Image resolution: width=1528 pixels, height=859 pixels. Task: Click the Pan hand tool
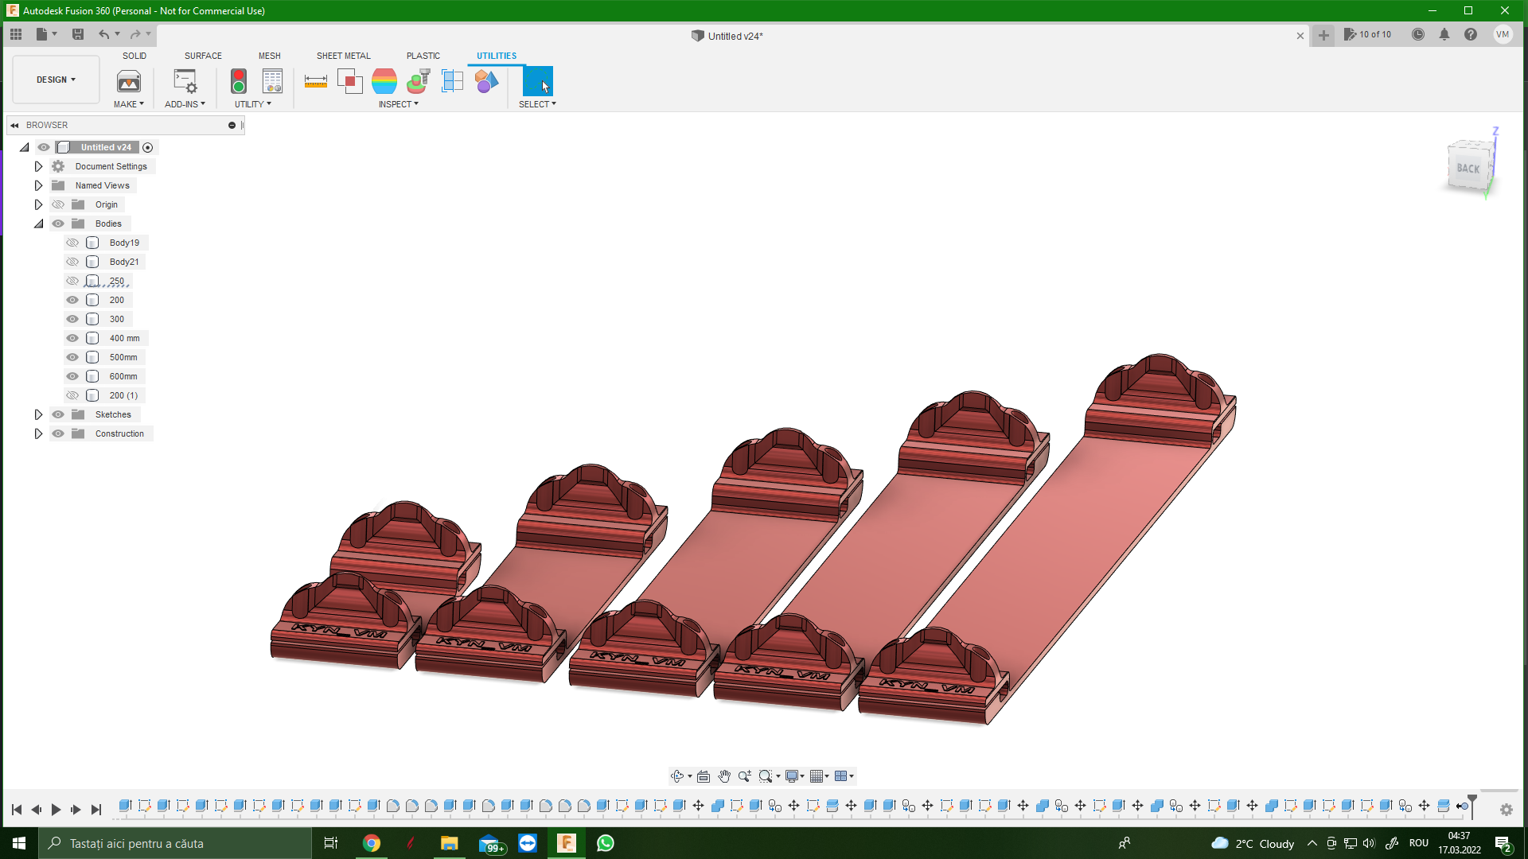pos(723,776)
